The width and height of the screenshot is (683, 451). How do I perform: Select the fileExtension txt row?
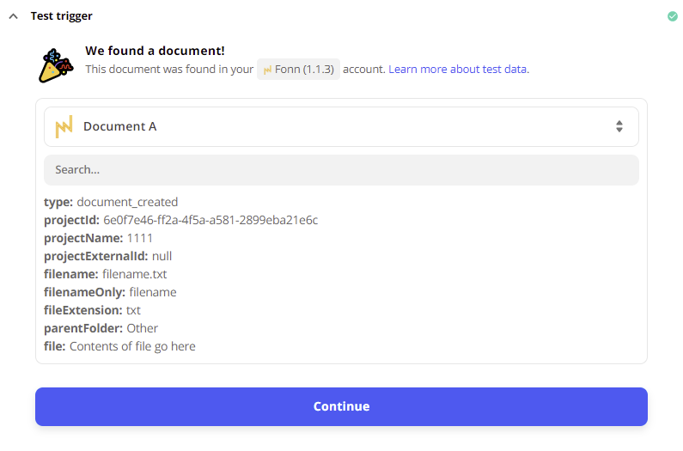pyautogui.click(x=92, y=310)
